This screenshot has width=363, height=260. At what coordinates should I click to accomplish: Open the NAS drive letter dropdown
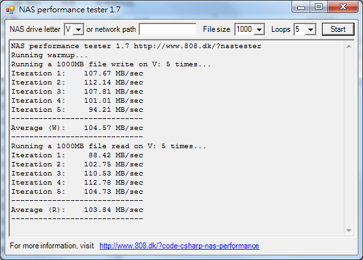coord(79,30)
